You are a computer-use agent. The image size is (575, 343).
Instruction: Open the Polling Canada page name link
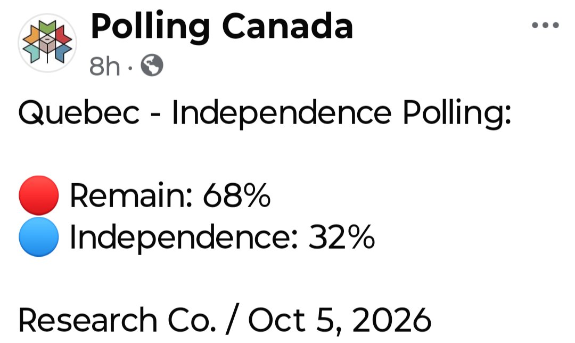pyautogui.click(x=222, y=27)
